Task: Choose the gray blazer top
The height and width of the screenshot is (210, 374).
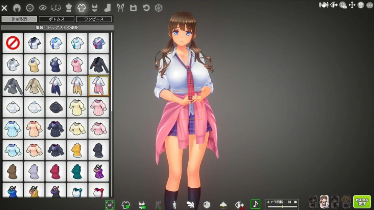Action: [x=13, y=86]
